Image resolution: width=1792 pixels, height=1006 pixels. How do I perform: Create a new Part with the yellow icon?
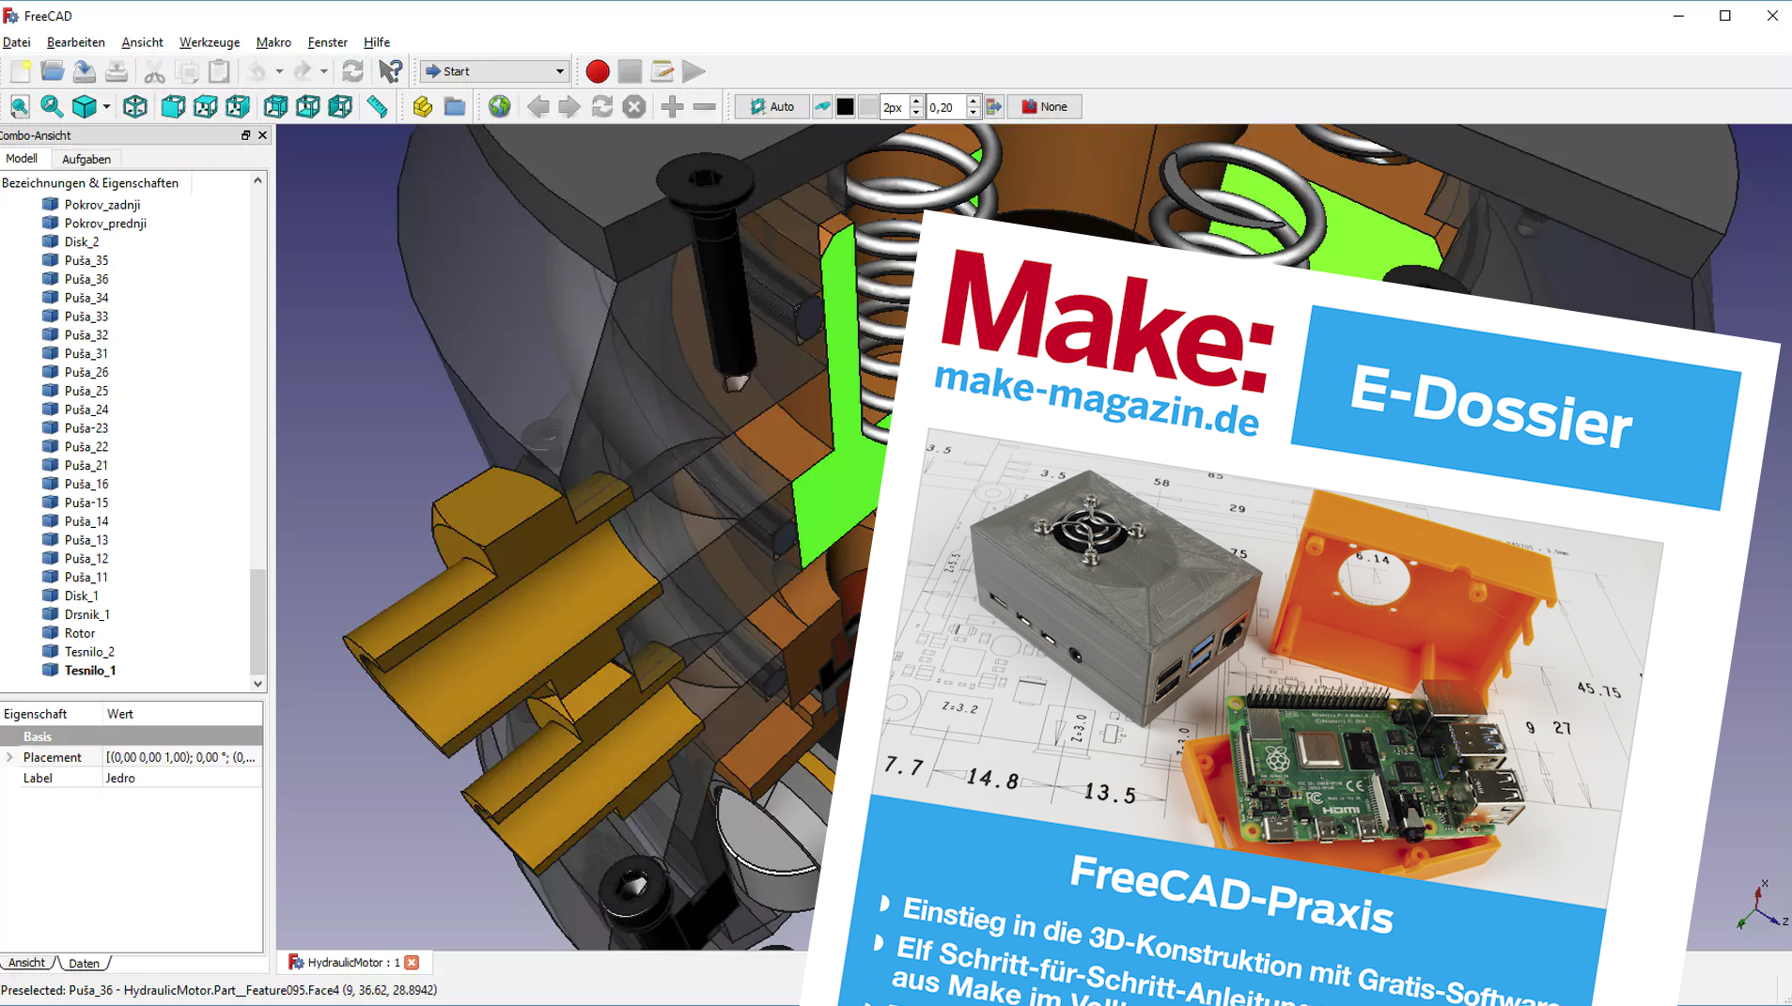click(x=423, y=107)
